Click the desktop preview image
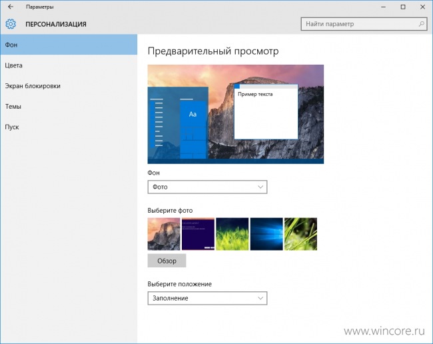Viewport: 433px width, 344px height. pyautogui.click(x=236, y=114)
